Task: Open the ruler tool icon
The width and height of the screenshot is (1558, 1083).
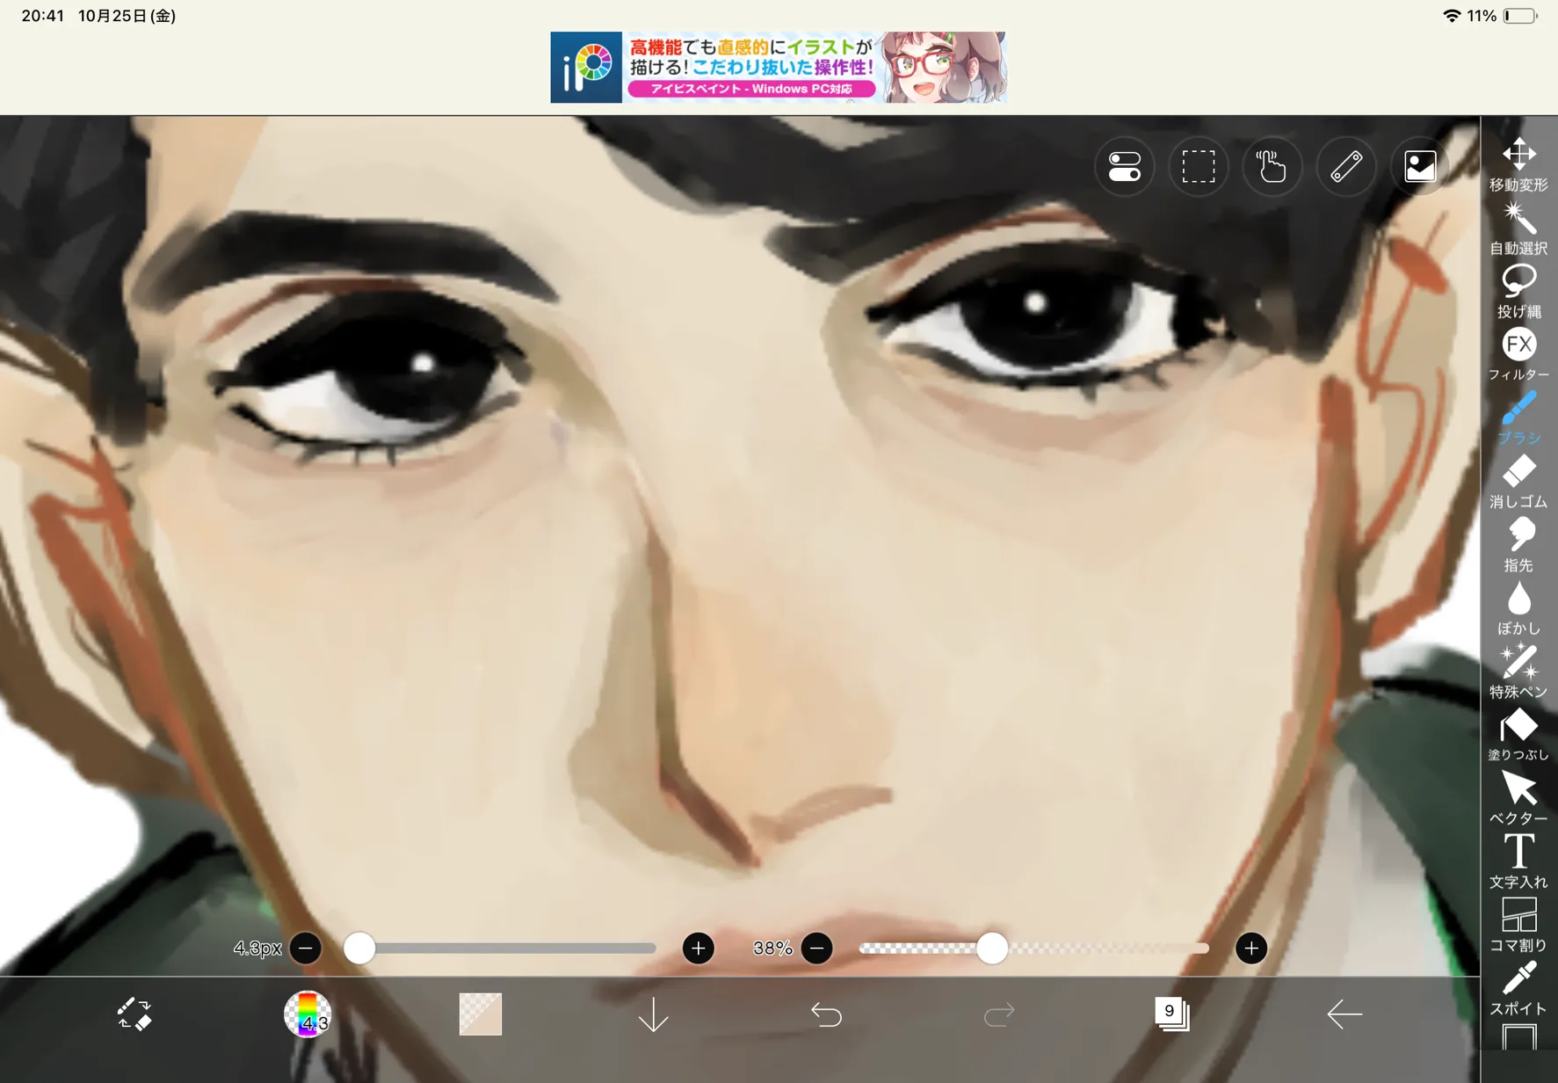Action: [1346, 166]
